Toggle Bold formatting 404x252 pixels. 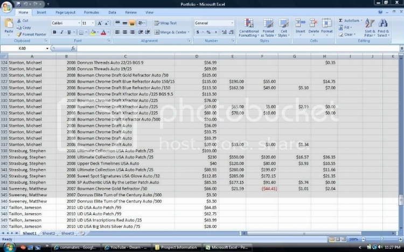click(54, 32)
